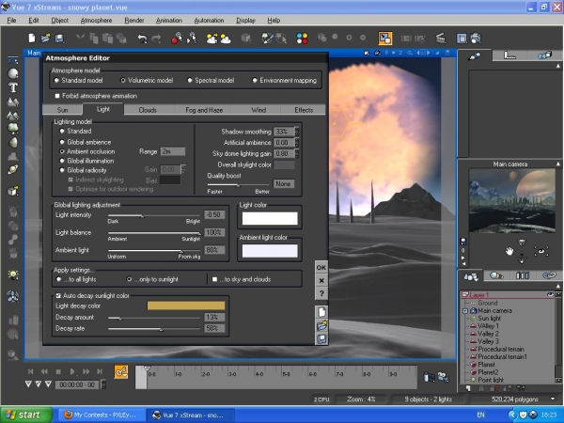The height and width of the screenshot is (423, 564).
Task: Open the Wind tab
Action: click(x=258, y=110)
